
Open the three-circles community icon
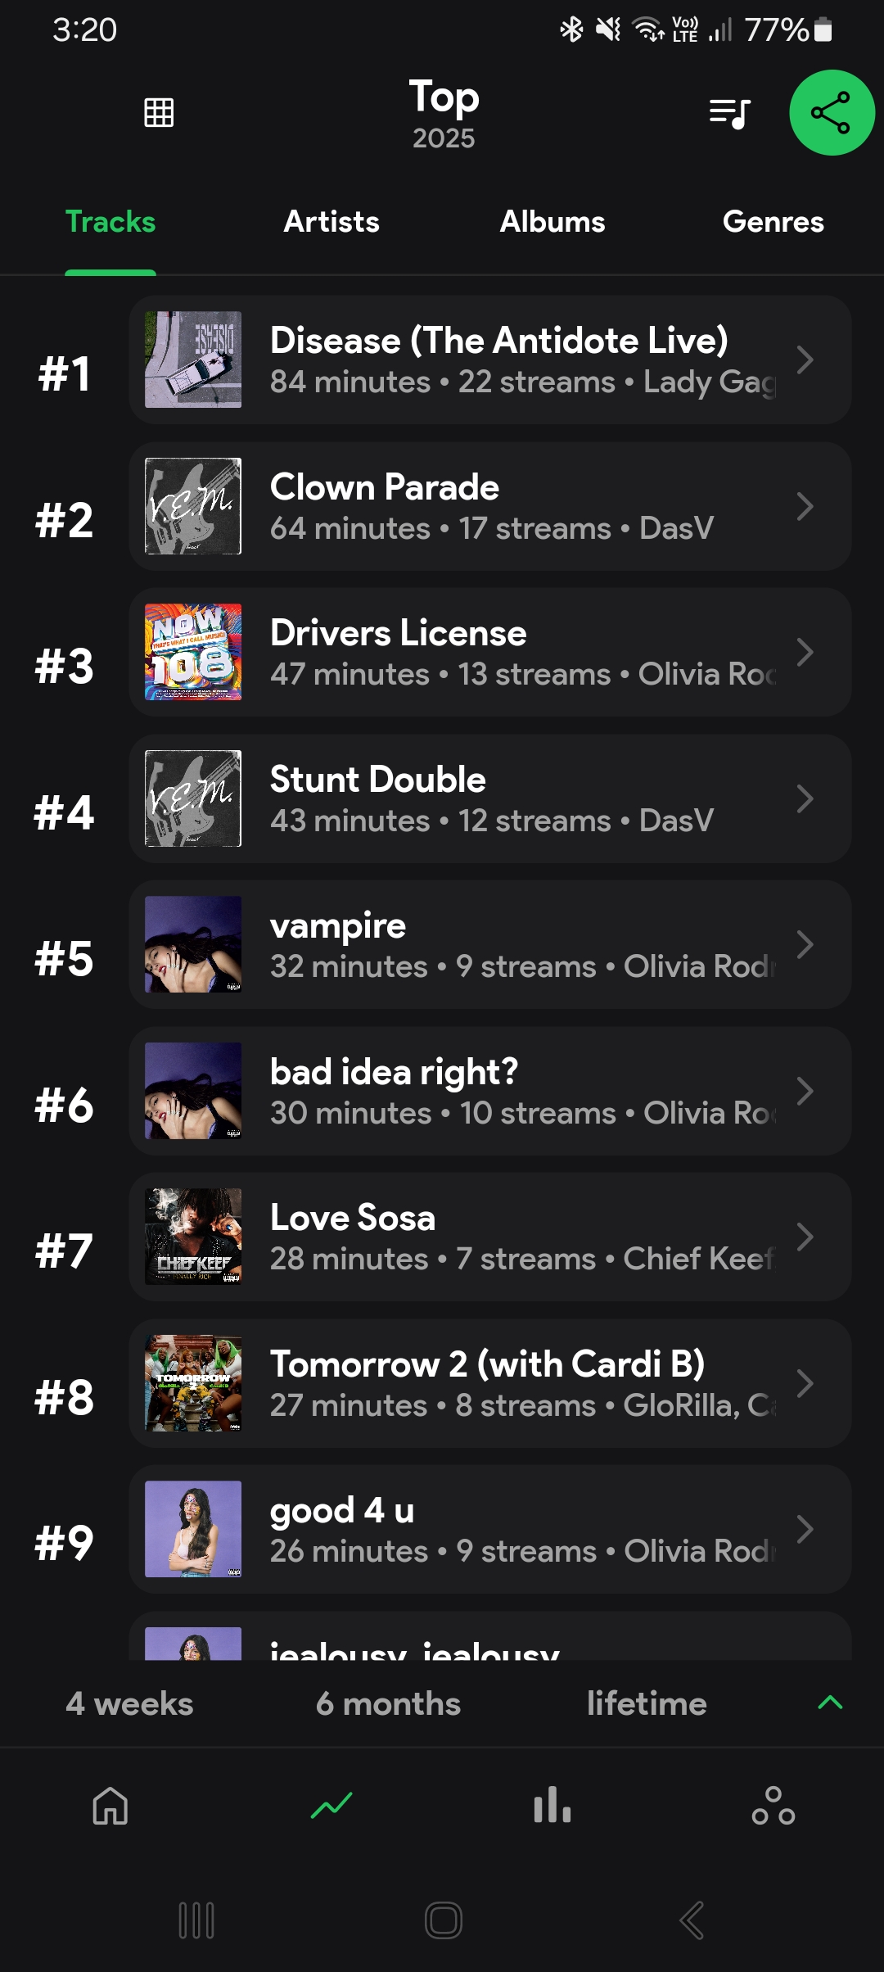coord(773,1806)
